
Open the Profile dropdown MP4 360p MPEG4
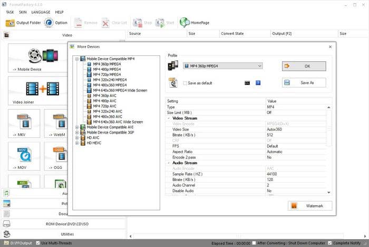coord(222,66)
